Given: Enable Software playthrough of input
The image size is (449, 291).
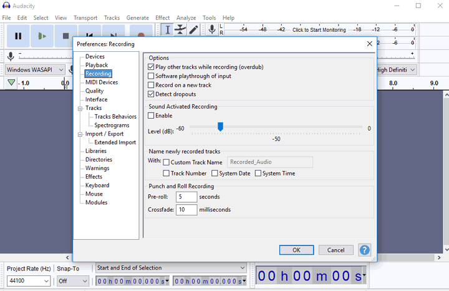Looking at the screenshot, I should [151, 76].
